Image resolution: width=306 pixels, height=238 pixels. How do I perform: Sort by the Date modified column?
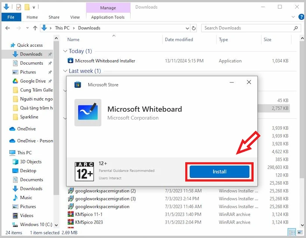tap(179, 40)
